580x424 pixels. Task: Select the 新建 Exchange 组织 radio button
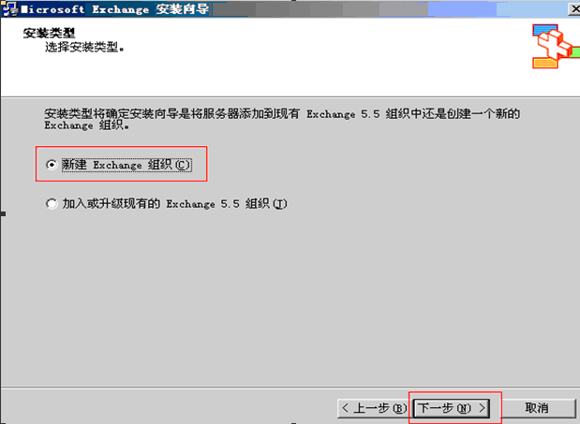tap(52, 165)
